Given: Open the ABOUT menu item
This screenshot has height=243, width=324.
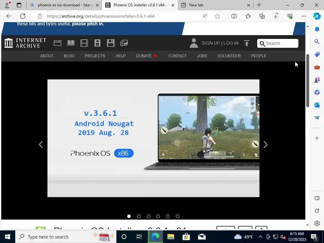Looking at the screenshot, I should tap(47, 56).
